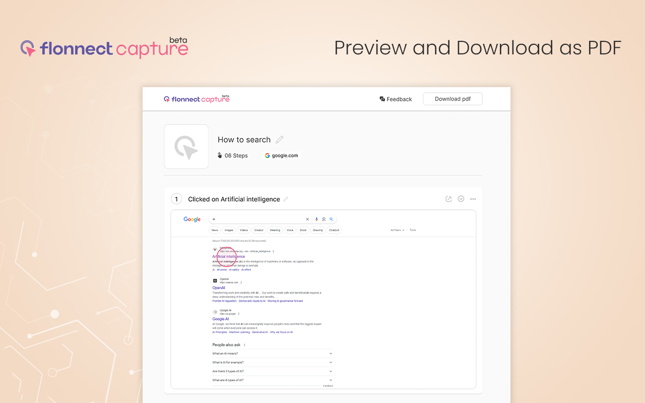
Task: Open the 'AI safety' sub-link
Action: point(234,270)
